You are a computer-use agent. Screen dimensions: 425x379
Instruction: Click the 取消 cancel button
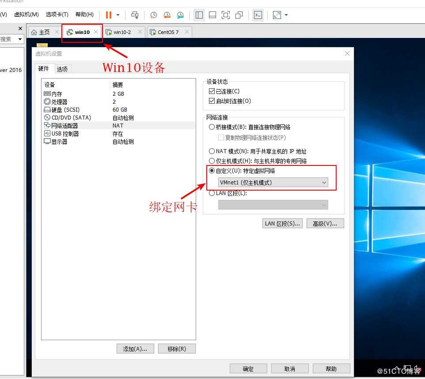(290, 369)
